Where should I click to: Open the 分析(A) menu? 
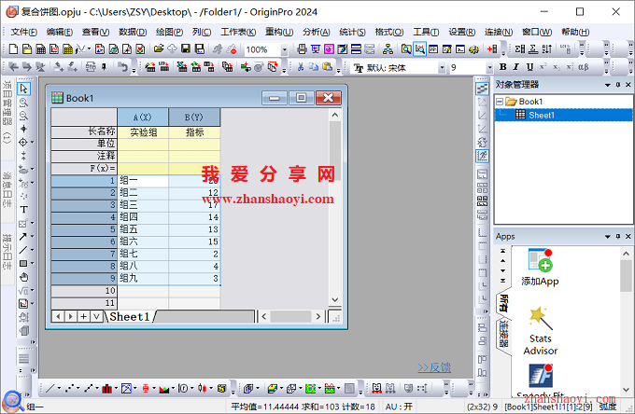click(316, 32)
